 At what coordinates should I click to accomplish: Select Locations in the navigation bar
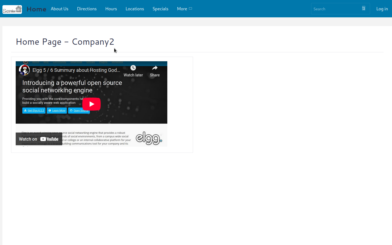(135, 9)
